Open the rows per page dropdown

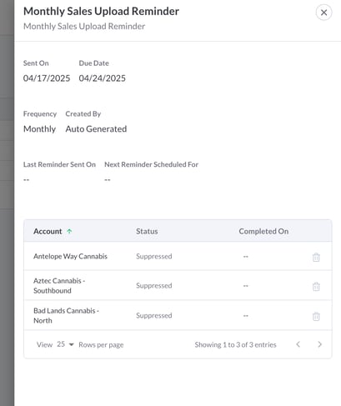pos(65,344)
